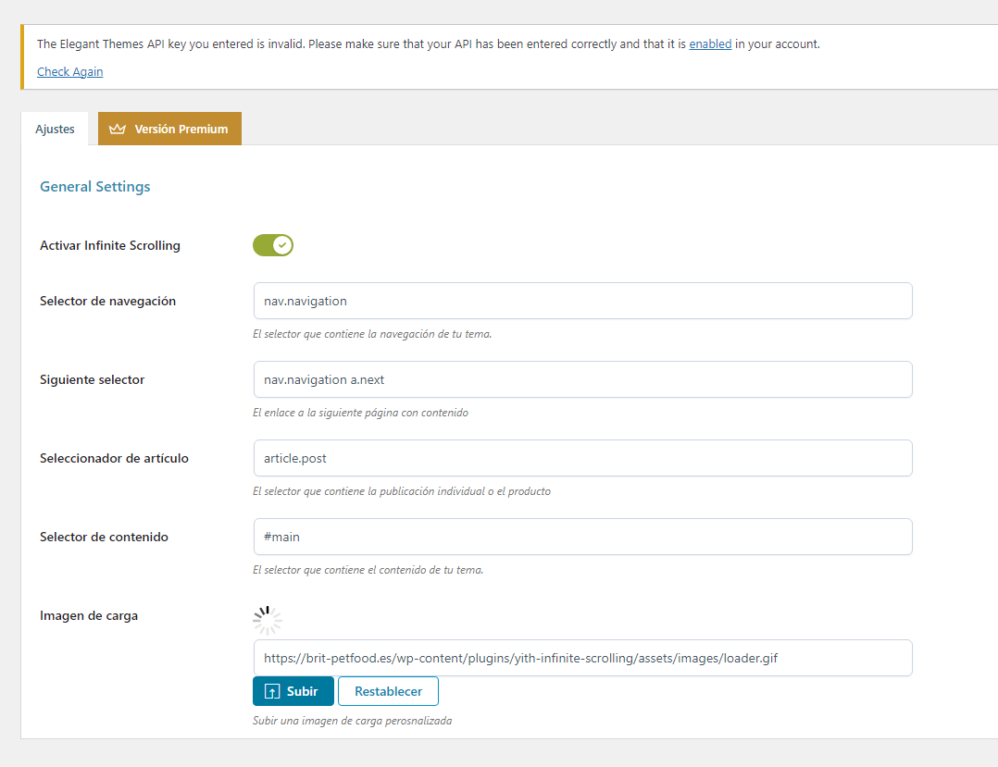Click the 'Imagen de carga' label
This screenshot has width=998, height=767.
(89, 615)
